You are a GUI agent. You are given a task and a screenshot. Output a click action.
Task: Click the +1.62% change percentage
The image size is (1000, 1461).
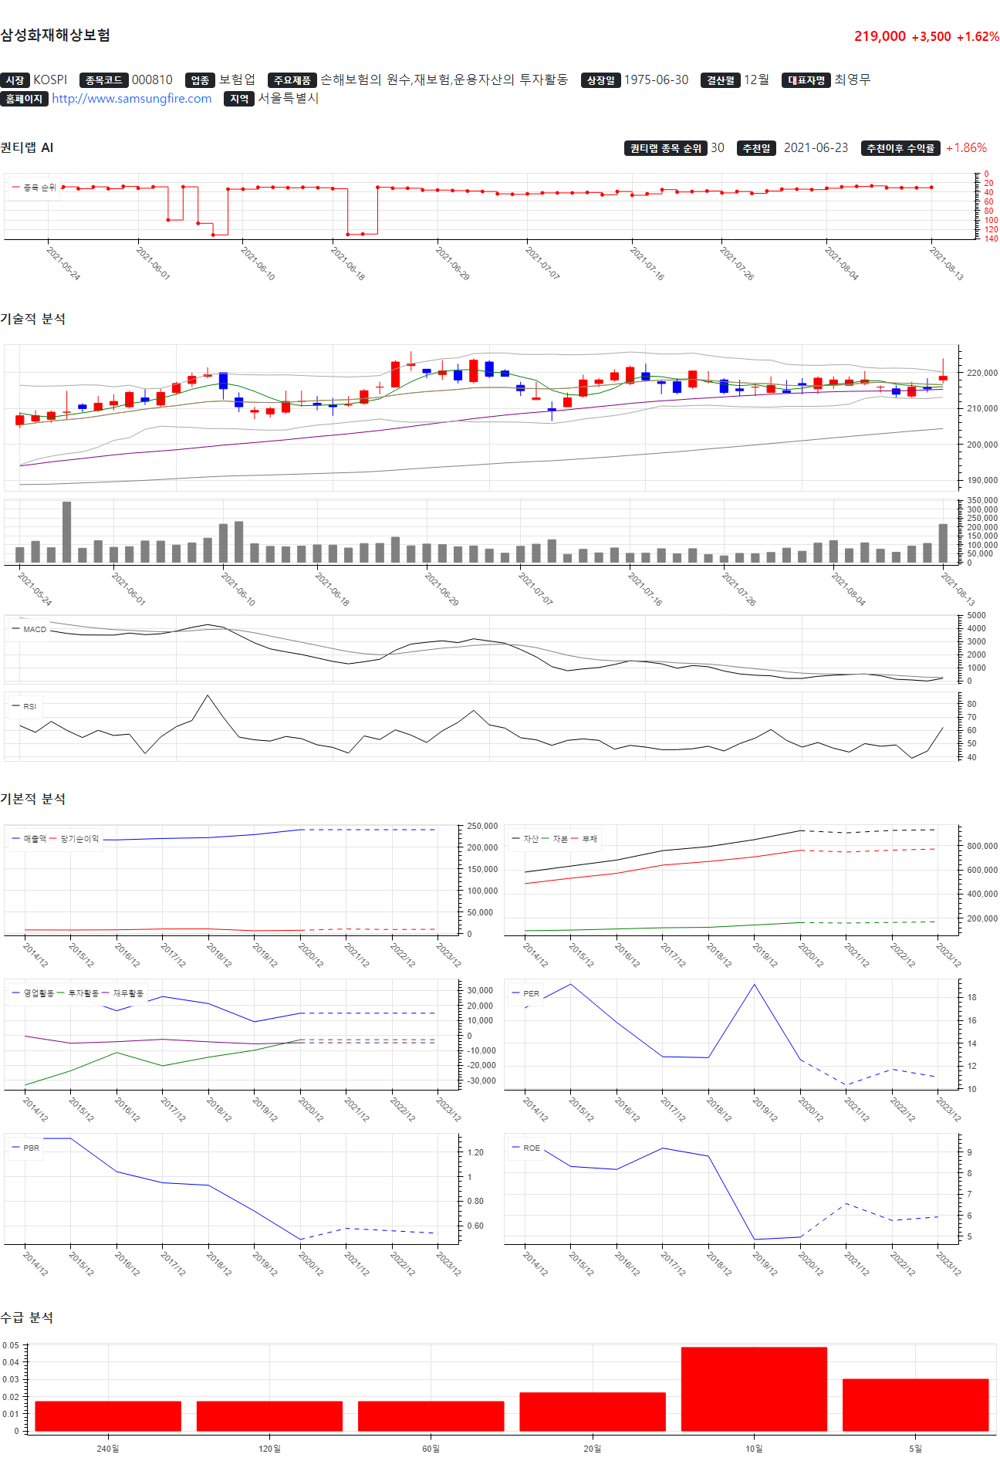coord(978,37)
